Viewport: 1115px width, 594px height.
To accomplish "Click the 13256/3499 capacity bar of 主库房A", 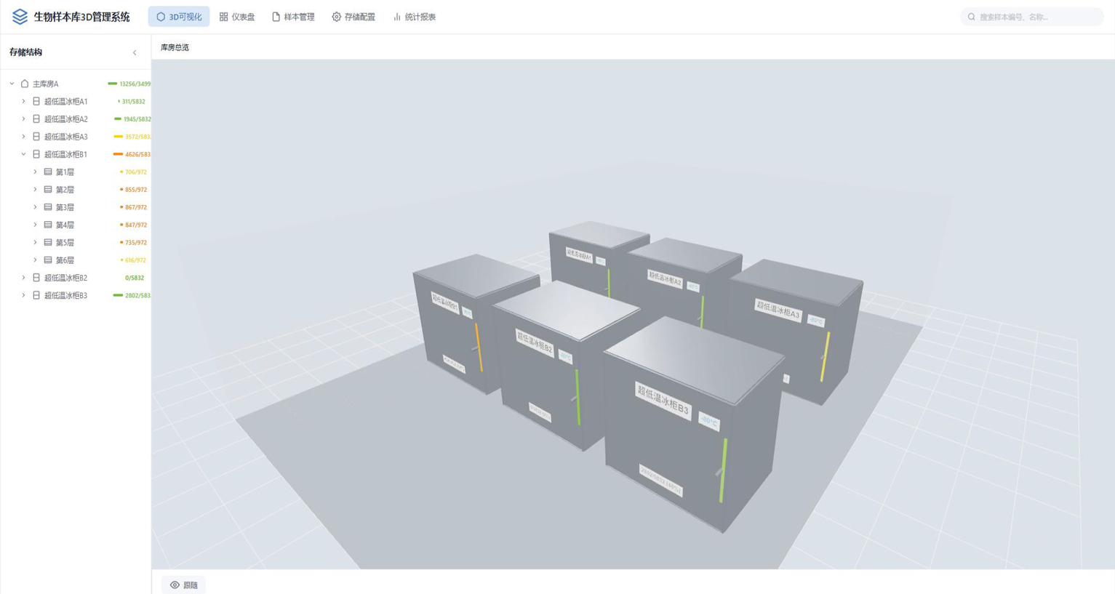I will (112, 84).
